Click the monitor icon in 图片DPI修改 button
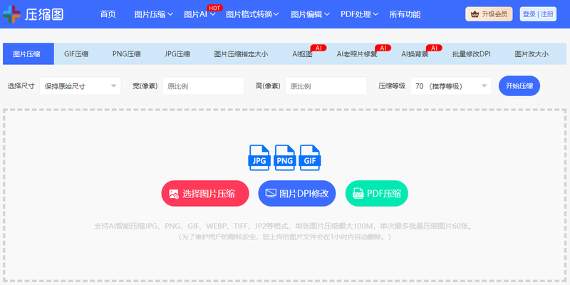The image size is (570, 285). click(271, 194)
